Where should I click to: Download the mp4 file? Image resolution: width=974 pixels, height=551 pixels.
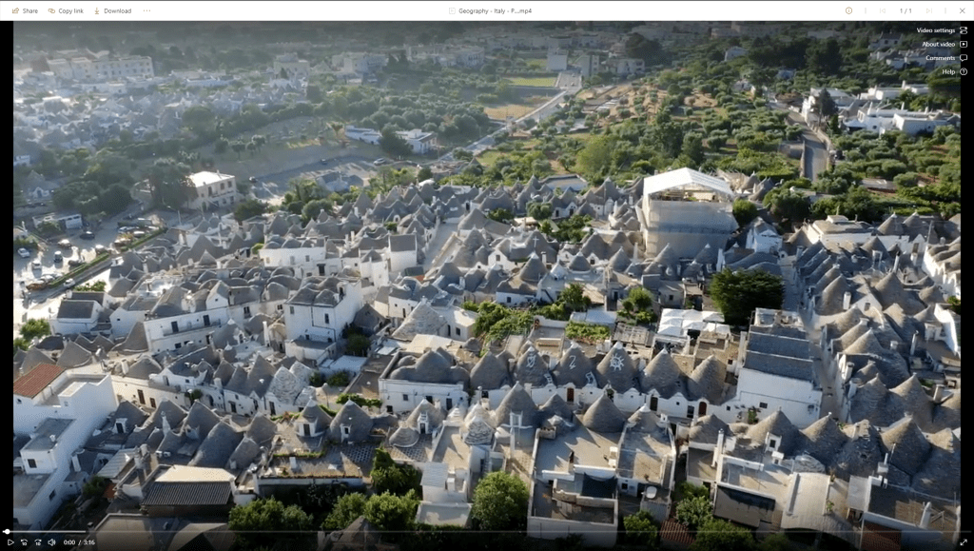[112, 10]
